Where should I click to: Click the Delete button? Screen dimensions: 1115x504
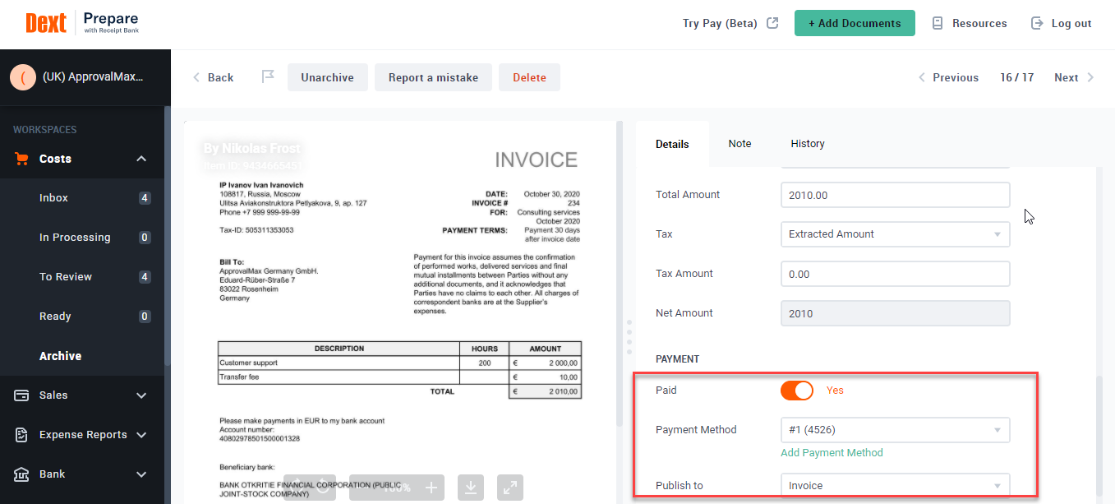pyautogui.click(x=529, y=77)
